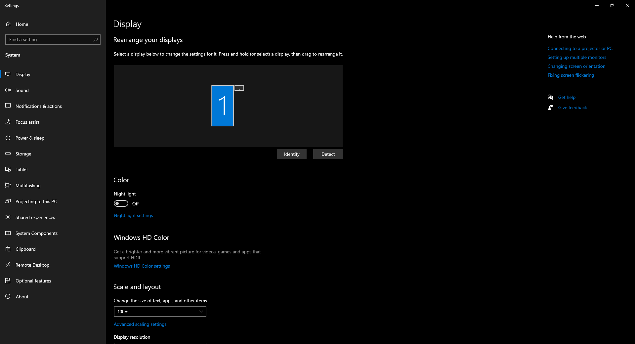The height and width of the screenshot is (344, 635).
Task: Click the Find a setting field
Action: click(50, 40)
